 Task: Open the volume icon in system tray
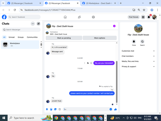(135, 118)
